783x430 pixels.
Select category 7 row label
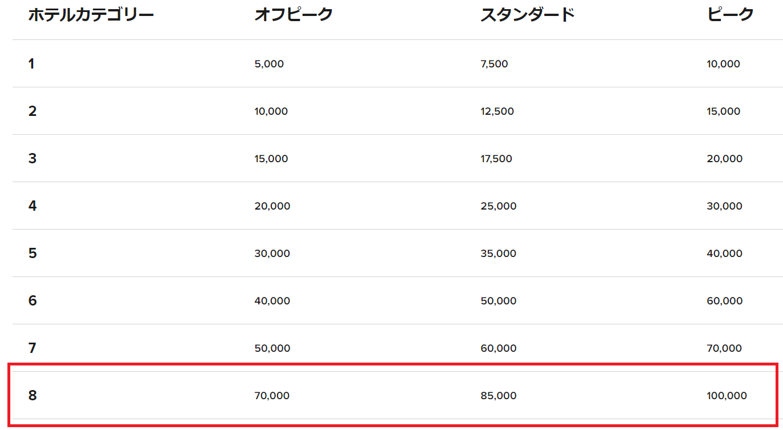[x=33, y=348]
